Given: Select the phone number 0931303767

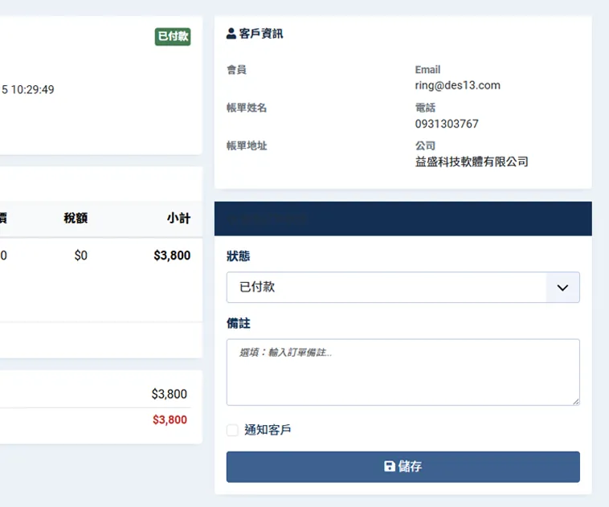Looking at the screenshot, I should (447, 124).
